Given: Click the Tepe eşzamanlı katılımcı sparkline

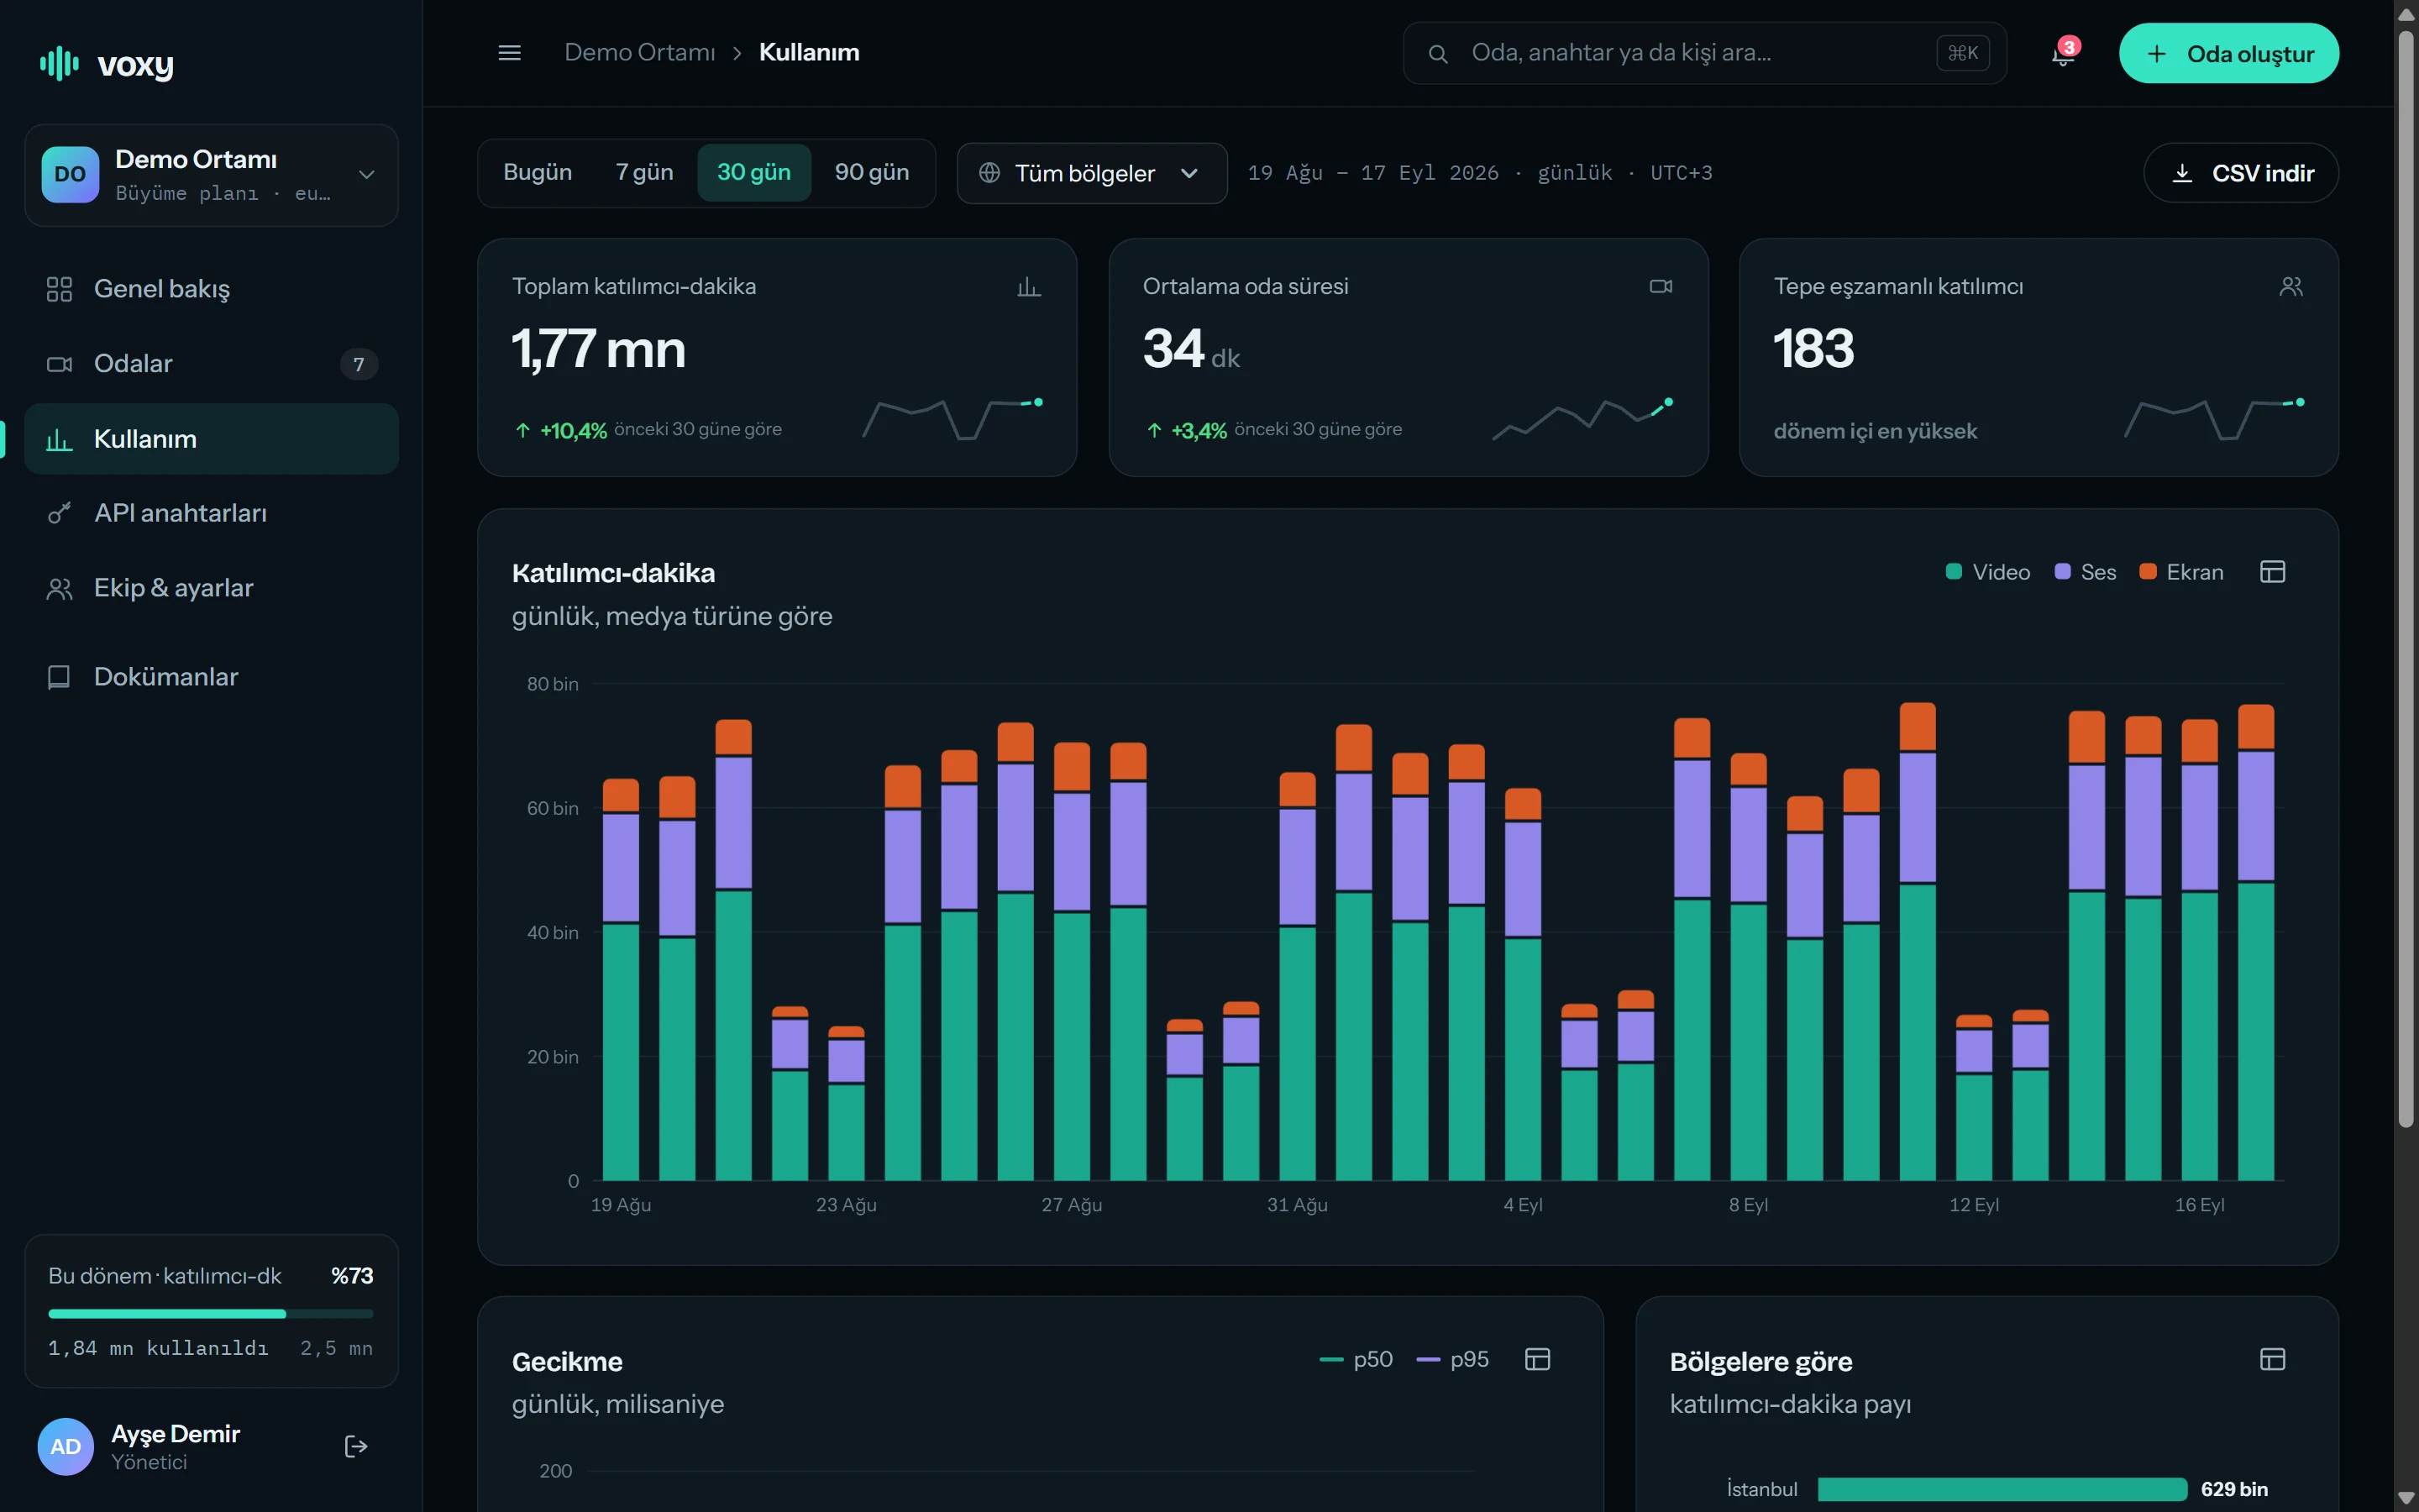Looking at the screenshot, I should click(x=2214, y=419).
